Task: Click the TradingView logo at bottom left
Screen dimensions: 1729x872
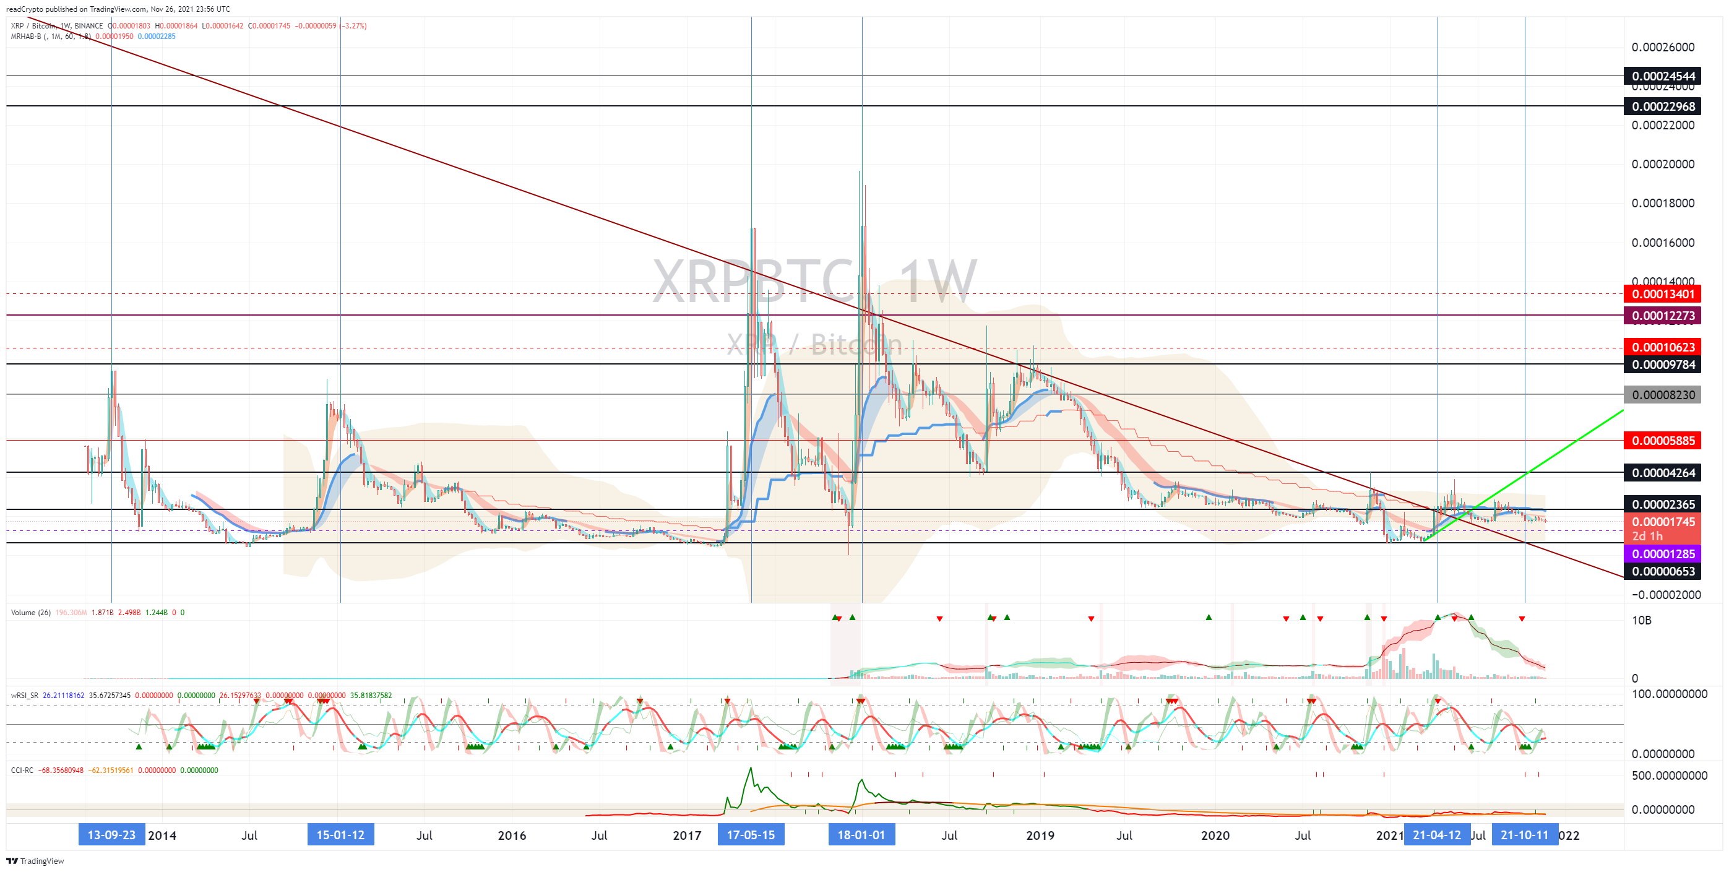Action: coord(35,861)
